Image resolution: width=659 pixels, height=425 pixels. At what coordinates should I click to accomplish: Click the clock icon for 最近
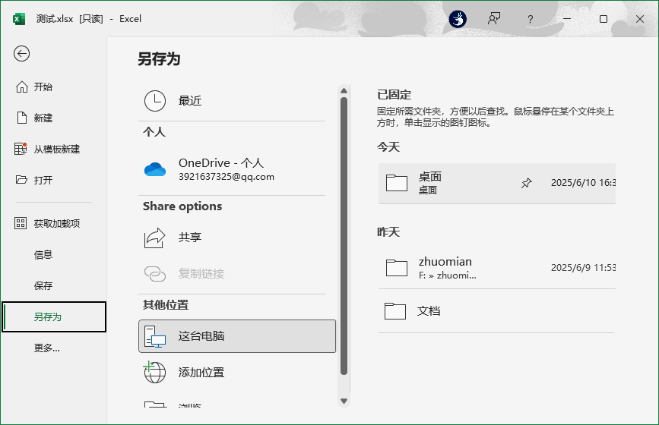click(155, 101)
